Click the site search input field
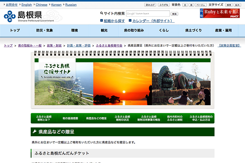Image resolution: width=245 pixels, height=163 pixels. tap(148, 13)
